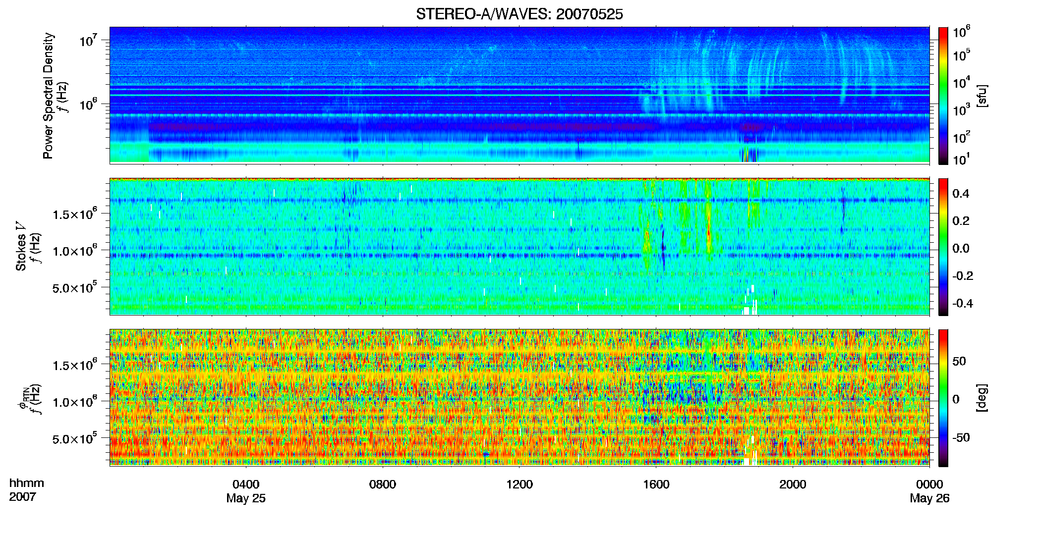Click the 10^5 value on sfu colorbar

click(x=961, y=55)
